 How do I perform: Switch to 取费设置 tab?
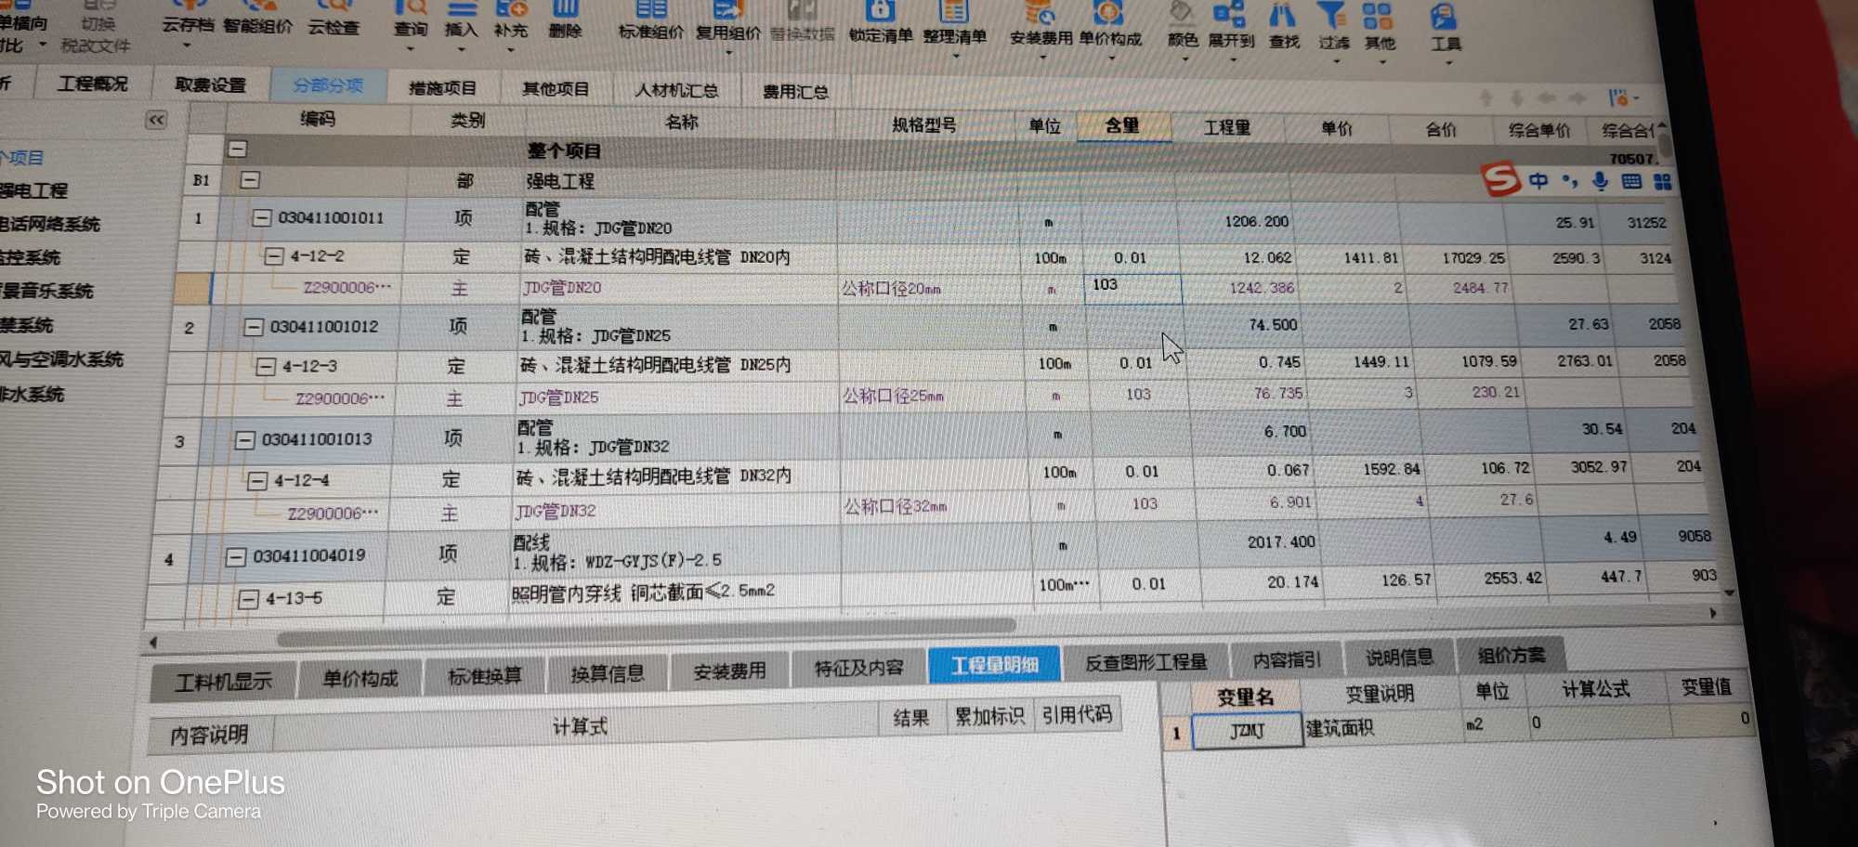click(210, 85)
